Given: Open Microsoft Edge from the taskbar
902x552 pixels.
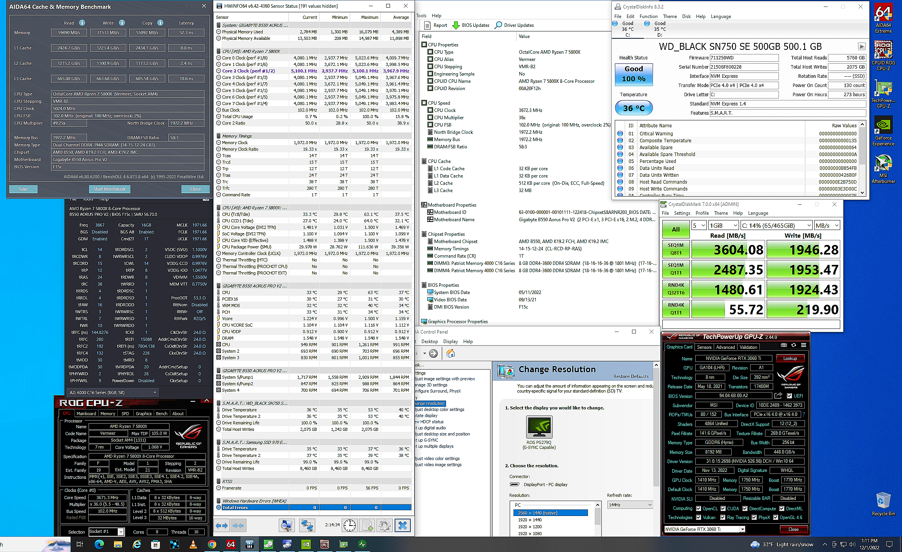Looking at the screenshot, I should [x=99, y=544].
